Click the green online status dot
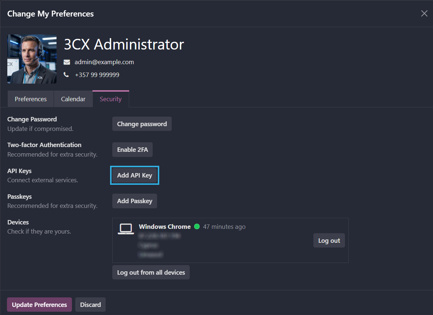This screenshot has width=433, height=315. (x=197, y=227)
